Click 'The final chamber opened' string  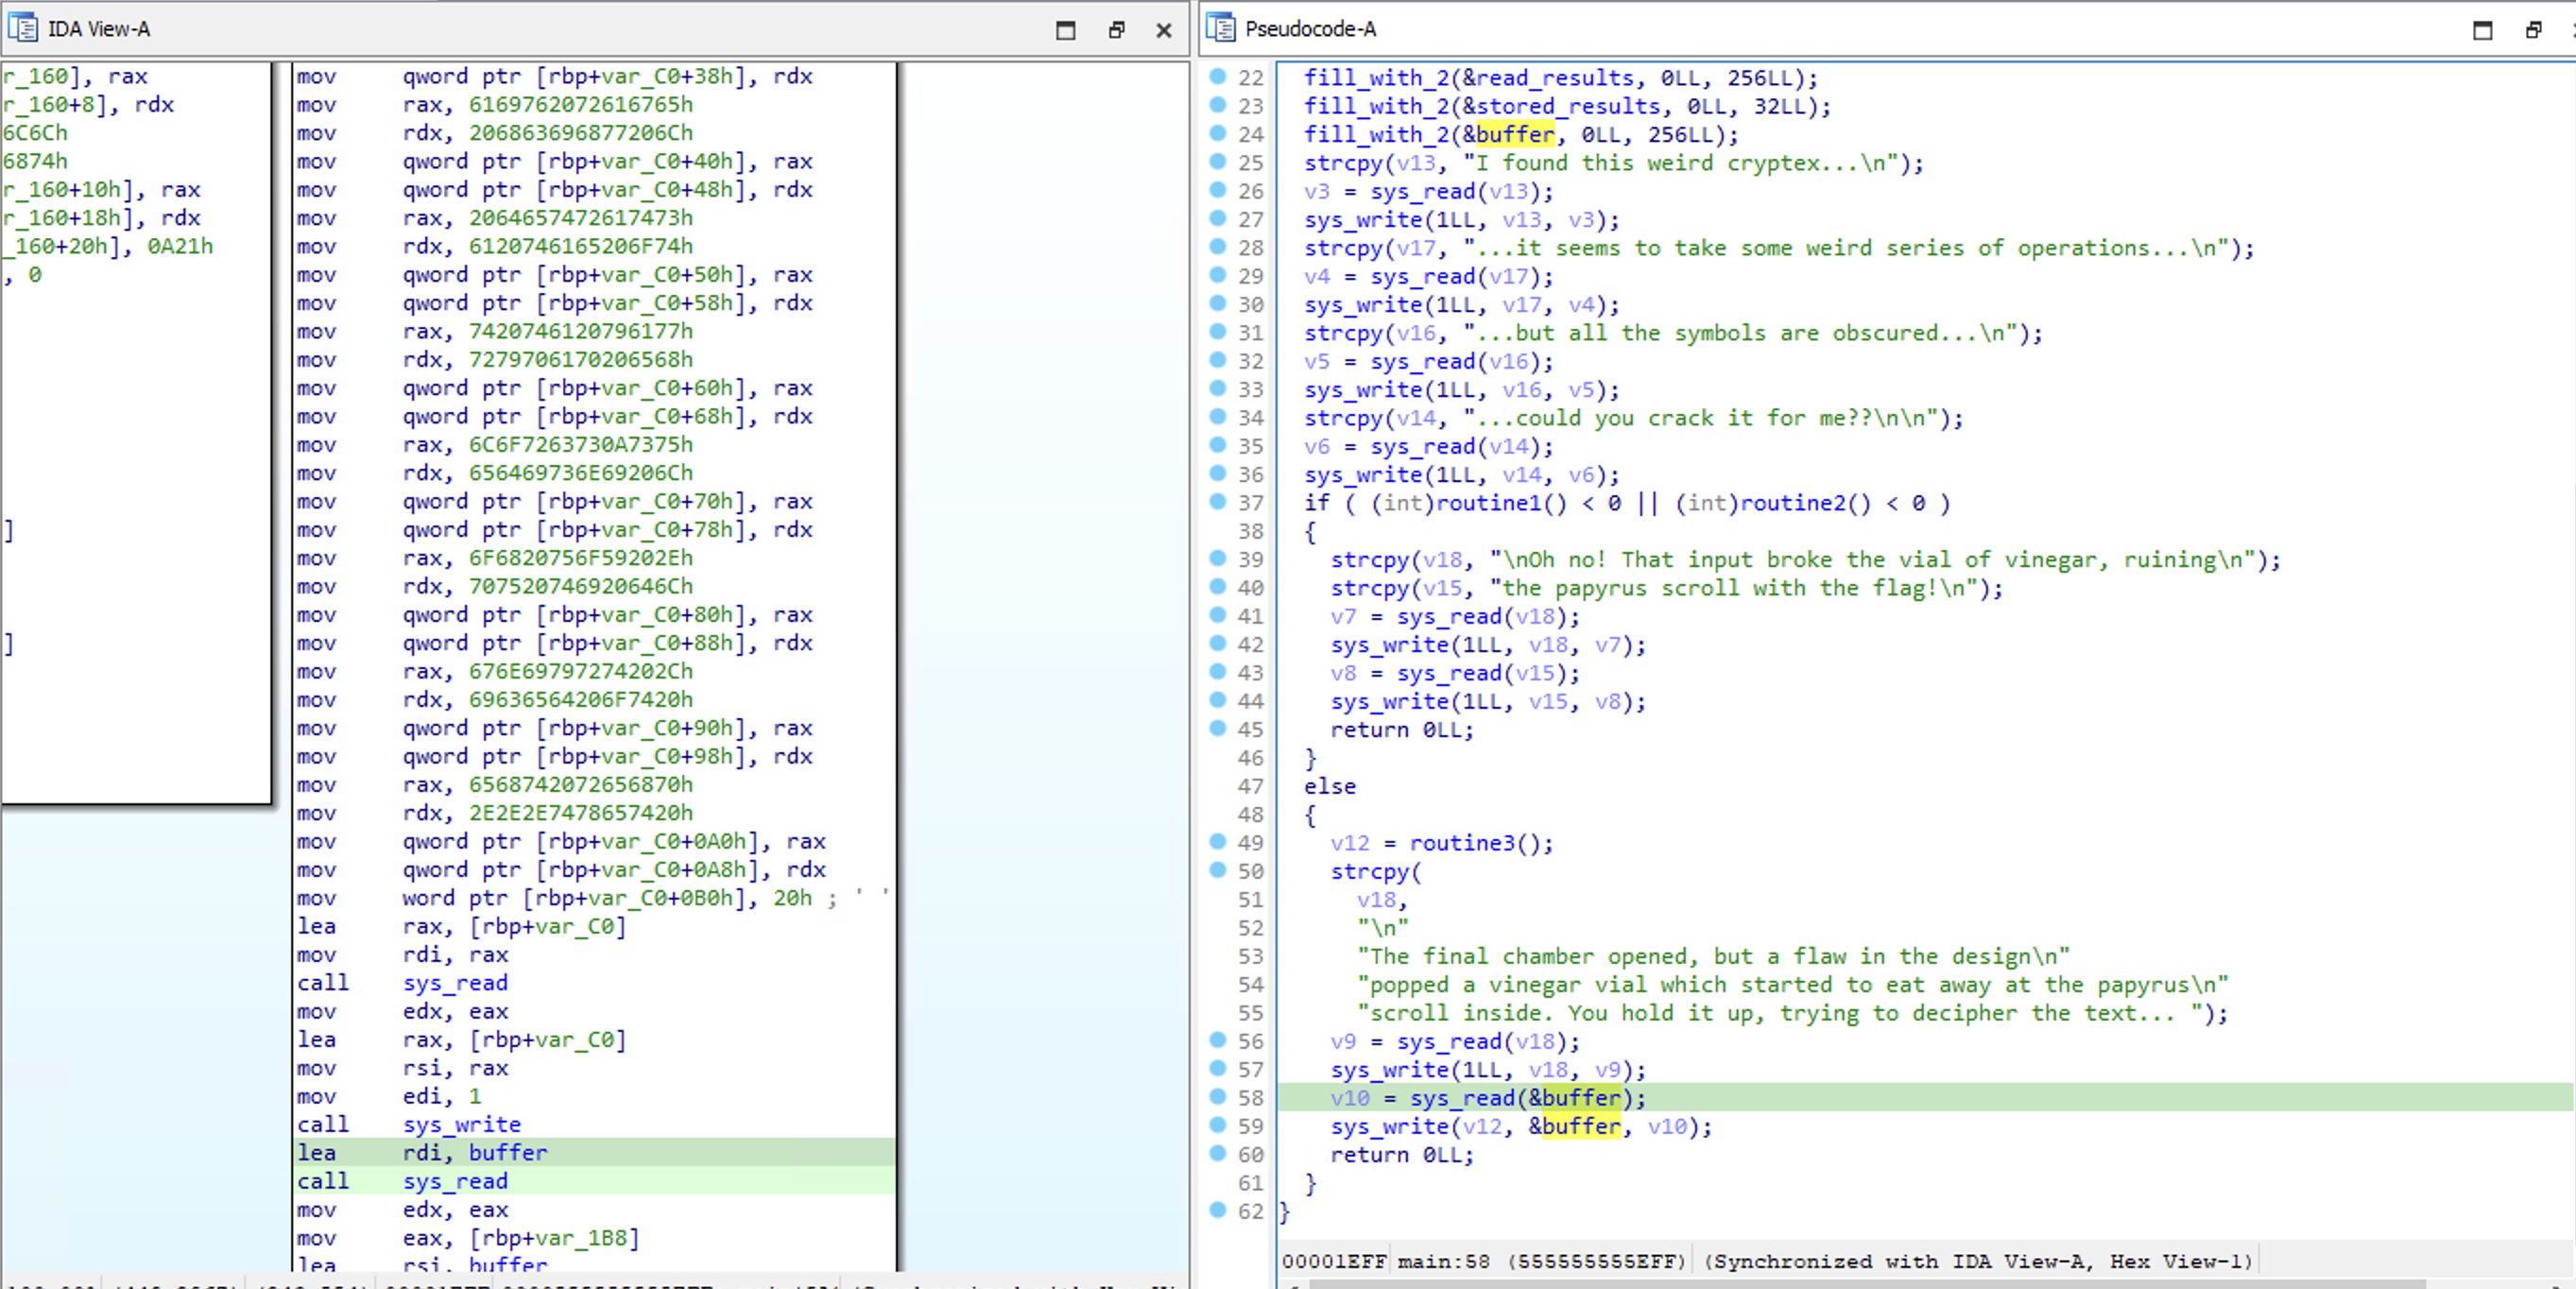click(1713, 956)
